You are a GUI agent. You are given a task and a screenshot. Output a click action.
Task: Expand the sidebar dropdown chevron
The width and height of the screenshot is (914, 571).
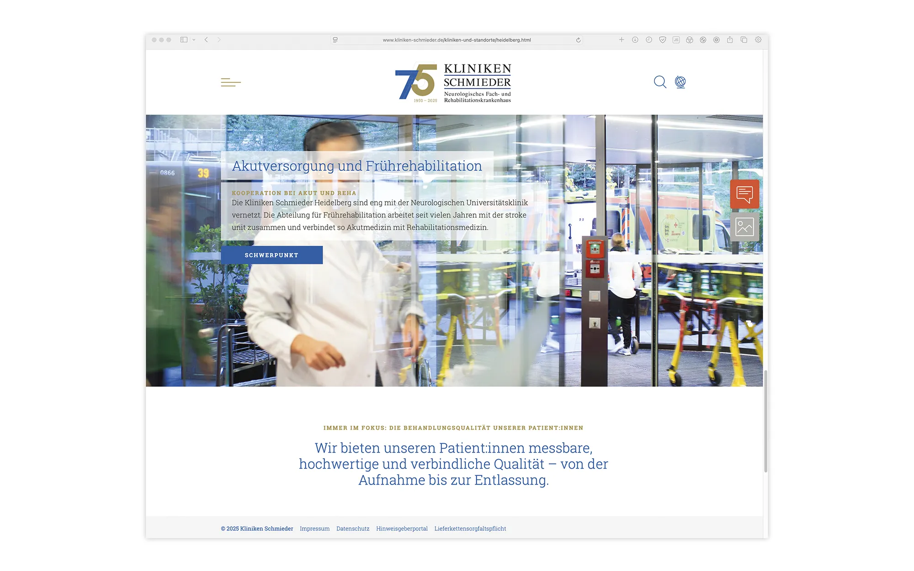coord(194,40)
